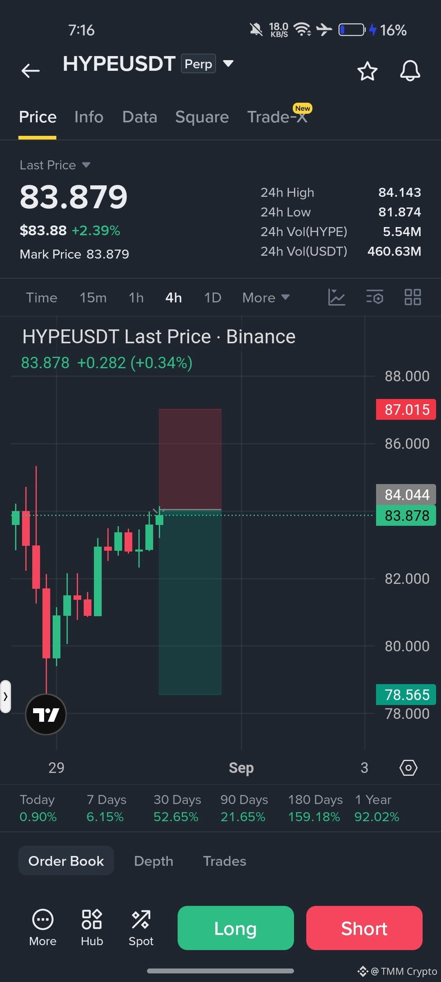The height and width of the screenshot is (982, 441).
Task: Switch to the Square tab
Action: (202, 117)
